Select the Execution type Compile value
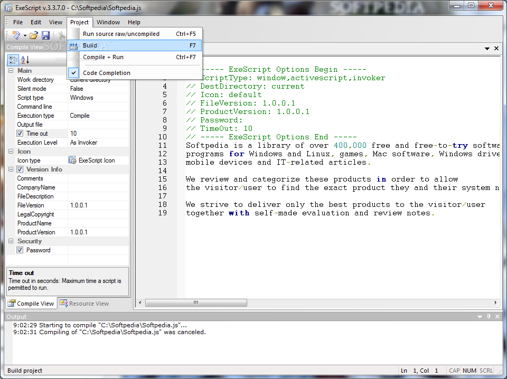507x379 pixels. click(x=99, y=116)
